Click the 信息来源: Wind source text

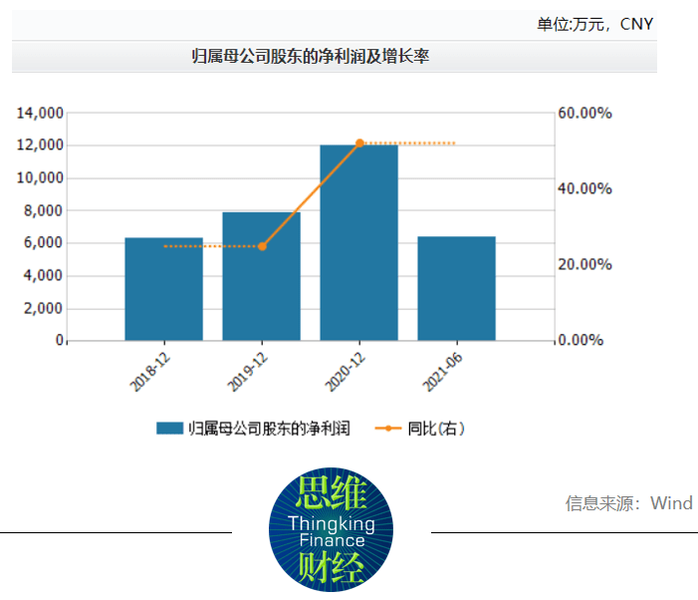(x=628, y=502)
